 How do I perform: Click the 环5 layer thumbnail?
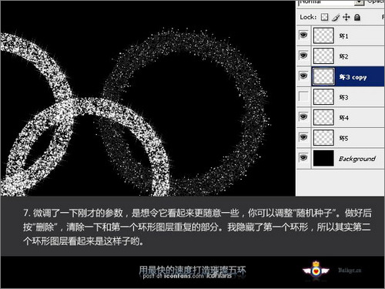[x=323, y=138]
